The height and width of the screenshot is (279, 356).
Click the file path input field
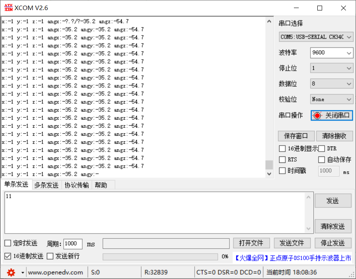coord(166,244)
